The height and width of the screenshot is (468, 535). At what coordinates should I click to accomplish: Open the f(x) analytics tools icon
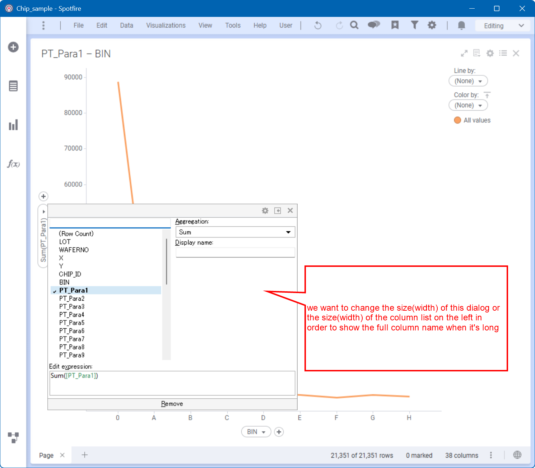13,164
